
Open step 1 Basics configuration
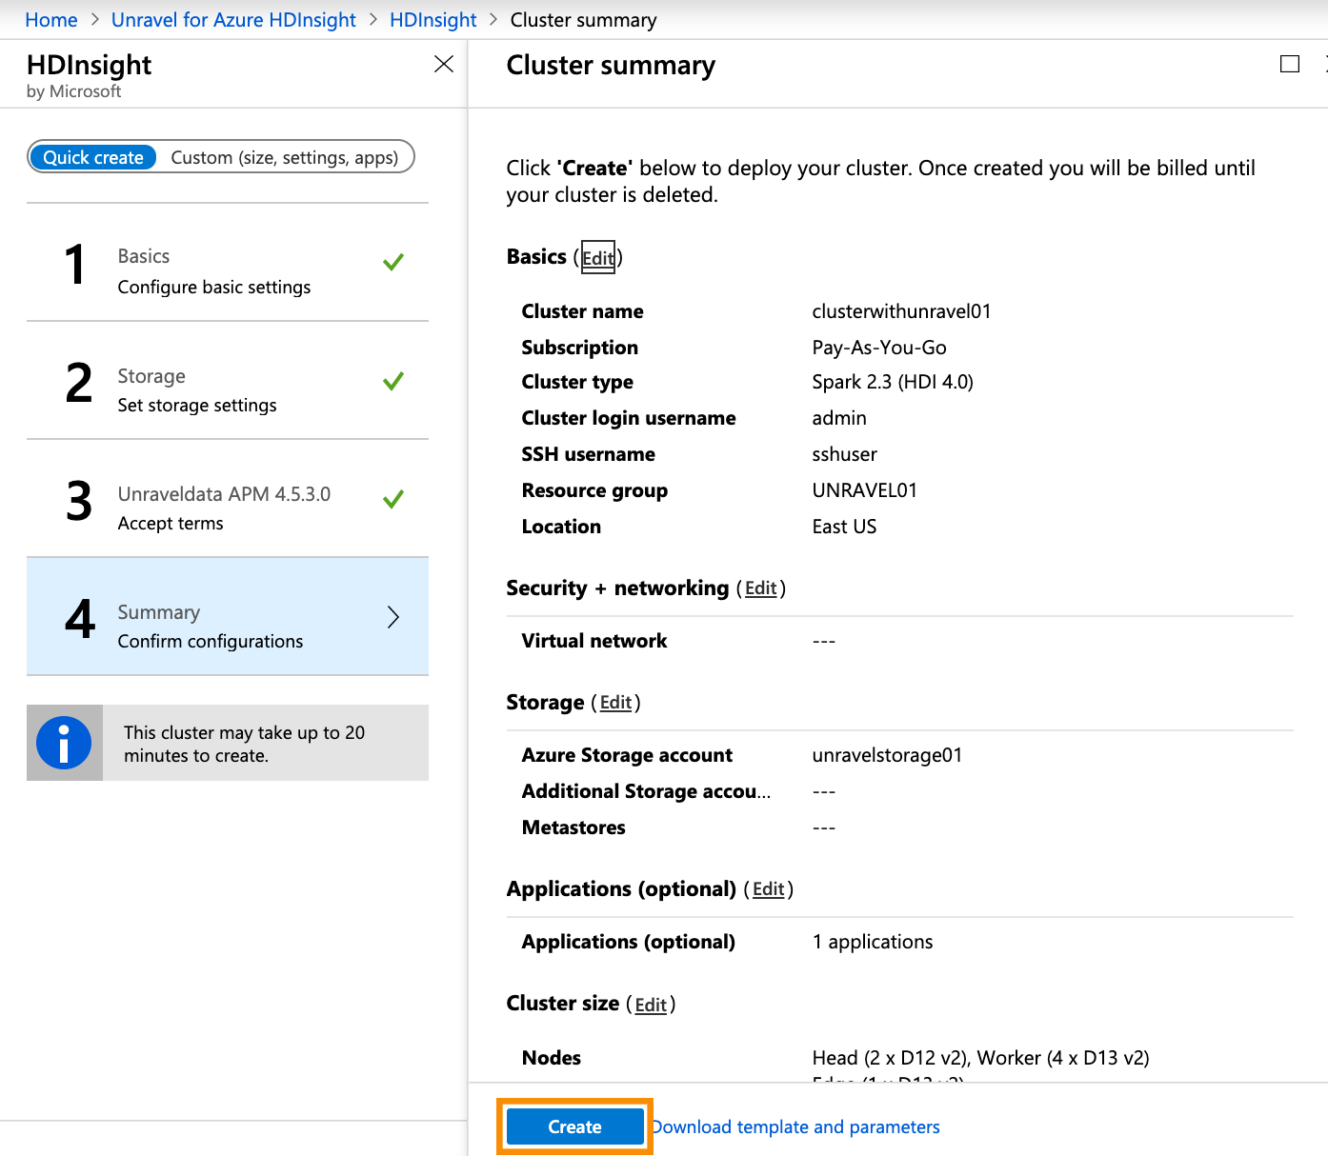(228, 262)
